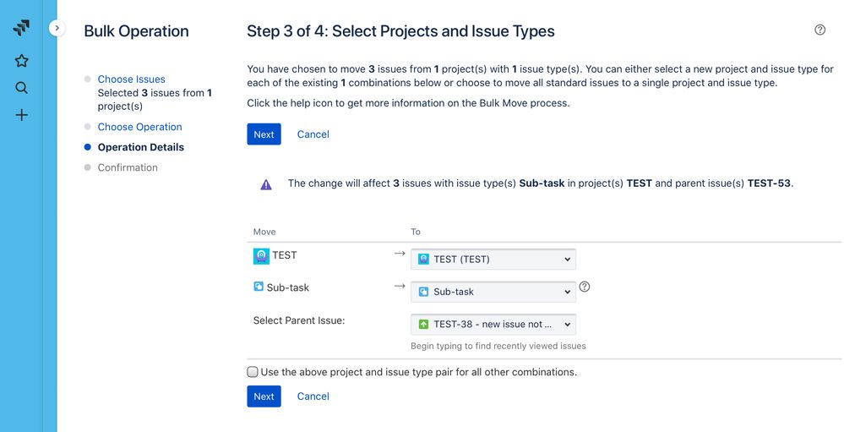Click TEST project avatar icon
Screen dimensions: 844x432
[x=261, y=256]
